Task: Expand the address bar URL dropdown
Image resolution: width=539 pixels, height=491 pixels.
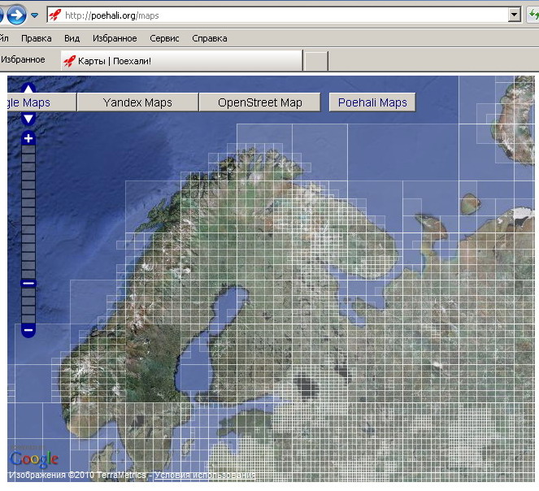Action: click(515, 15)
